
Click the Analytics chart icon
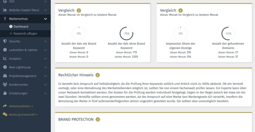coord(5,59)
